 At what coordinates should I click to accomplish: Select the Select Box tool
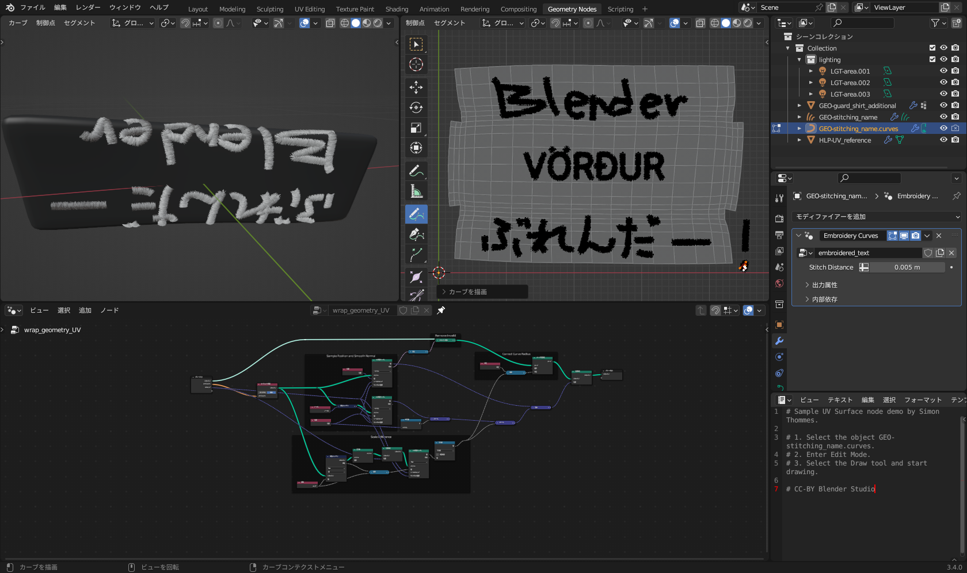[x=416, y=44]
